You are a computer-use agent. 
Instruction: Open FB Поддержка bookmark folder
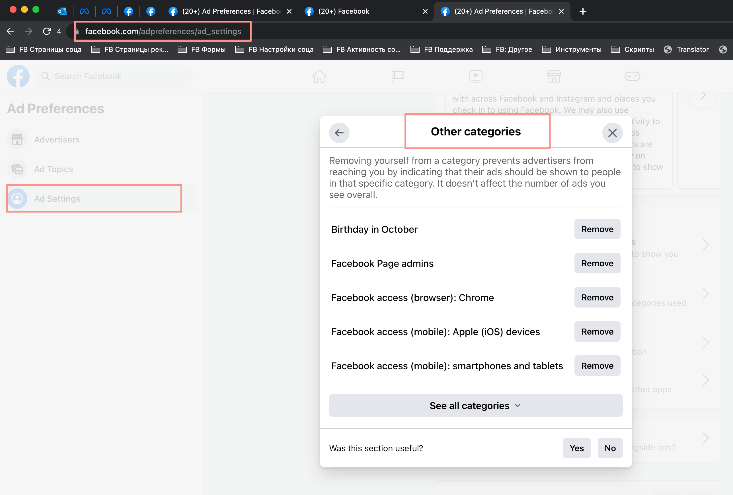pyautogui.click(x=442, y=49)
